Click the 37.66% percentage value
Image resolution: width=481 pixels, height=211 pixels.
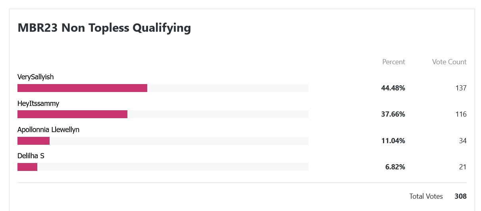tap(393, 114)
